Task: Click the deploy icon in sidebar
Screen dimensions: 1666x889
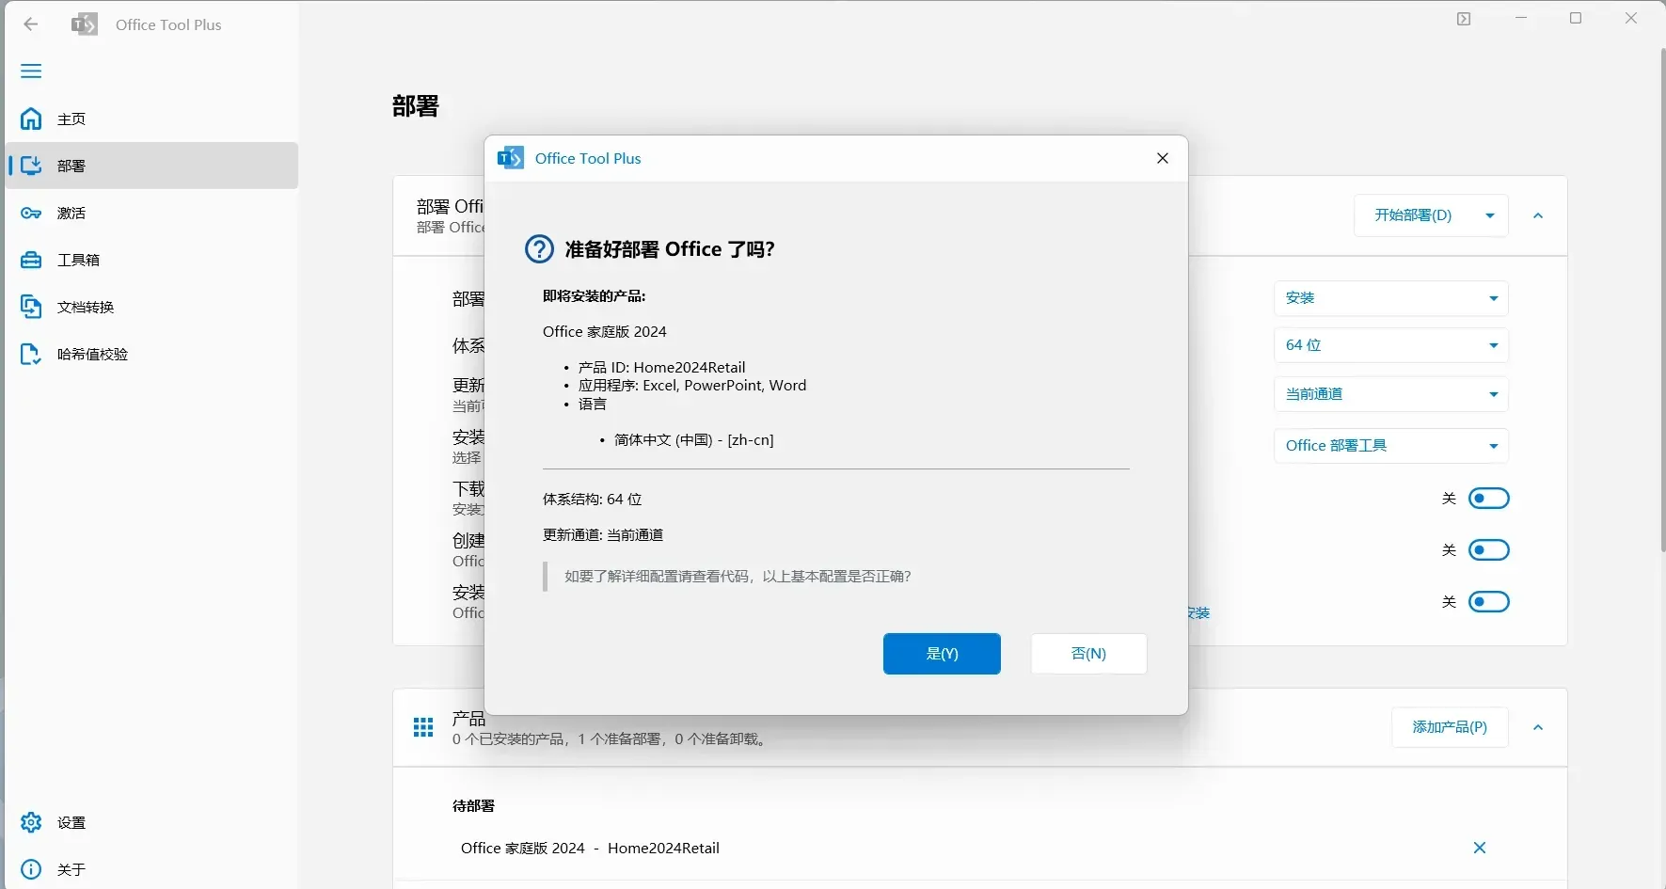Action: coord(31,166)
